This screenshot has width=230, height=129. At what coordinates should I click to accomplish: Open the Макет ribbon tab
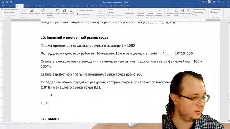pos(49,6)
